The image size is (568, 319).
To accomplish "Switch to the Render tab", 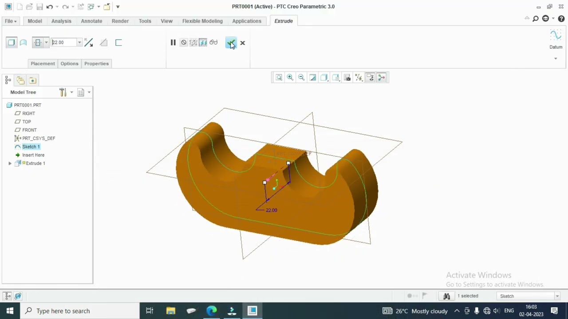I will tap(120, 21).
